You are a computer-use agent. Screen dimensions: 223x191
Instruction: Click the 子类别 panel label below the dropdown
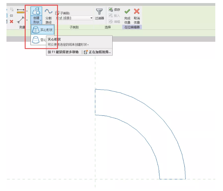pyautogui.click(x=74, y=27)
